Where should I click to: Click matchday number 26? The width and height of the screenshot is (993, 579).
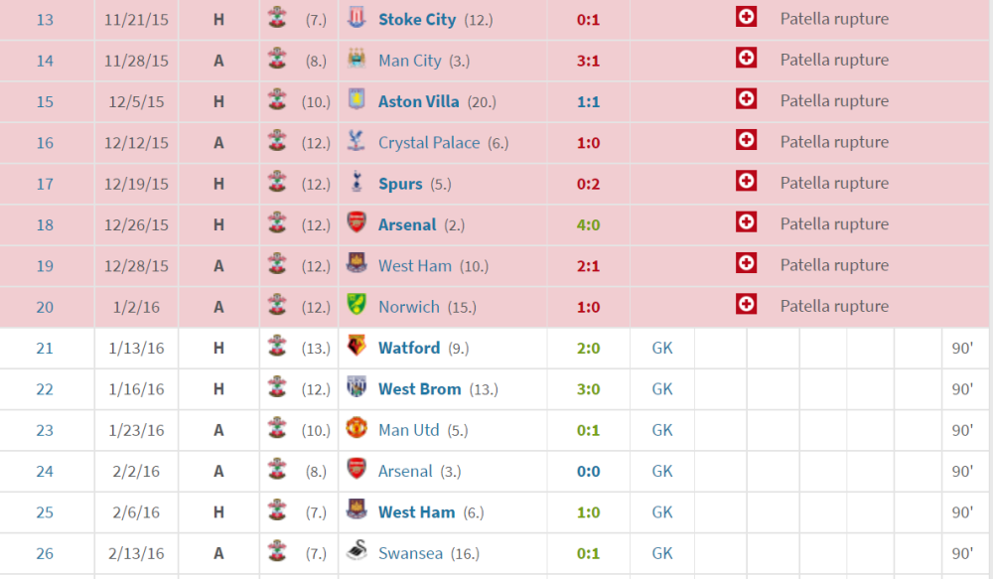(x=45, y=553)
